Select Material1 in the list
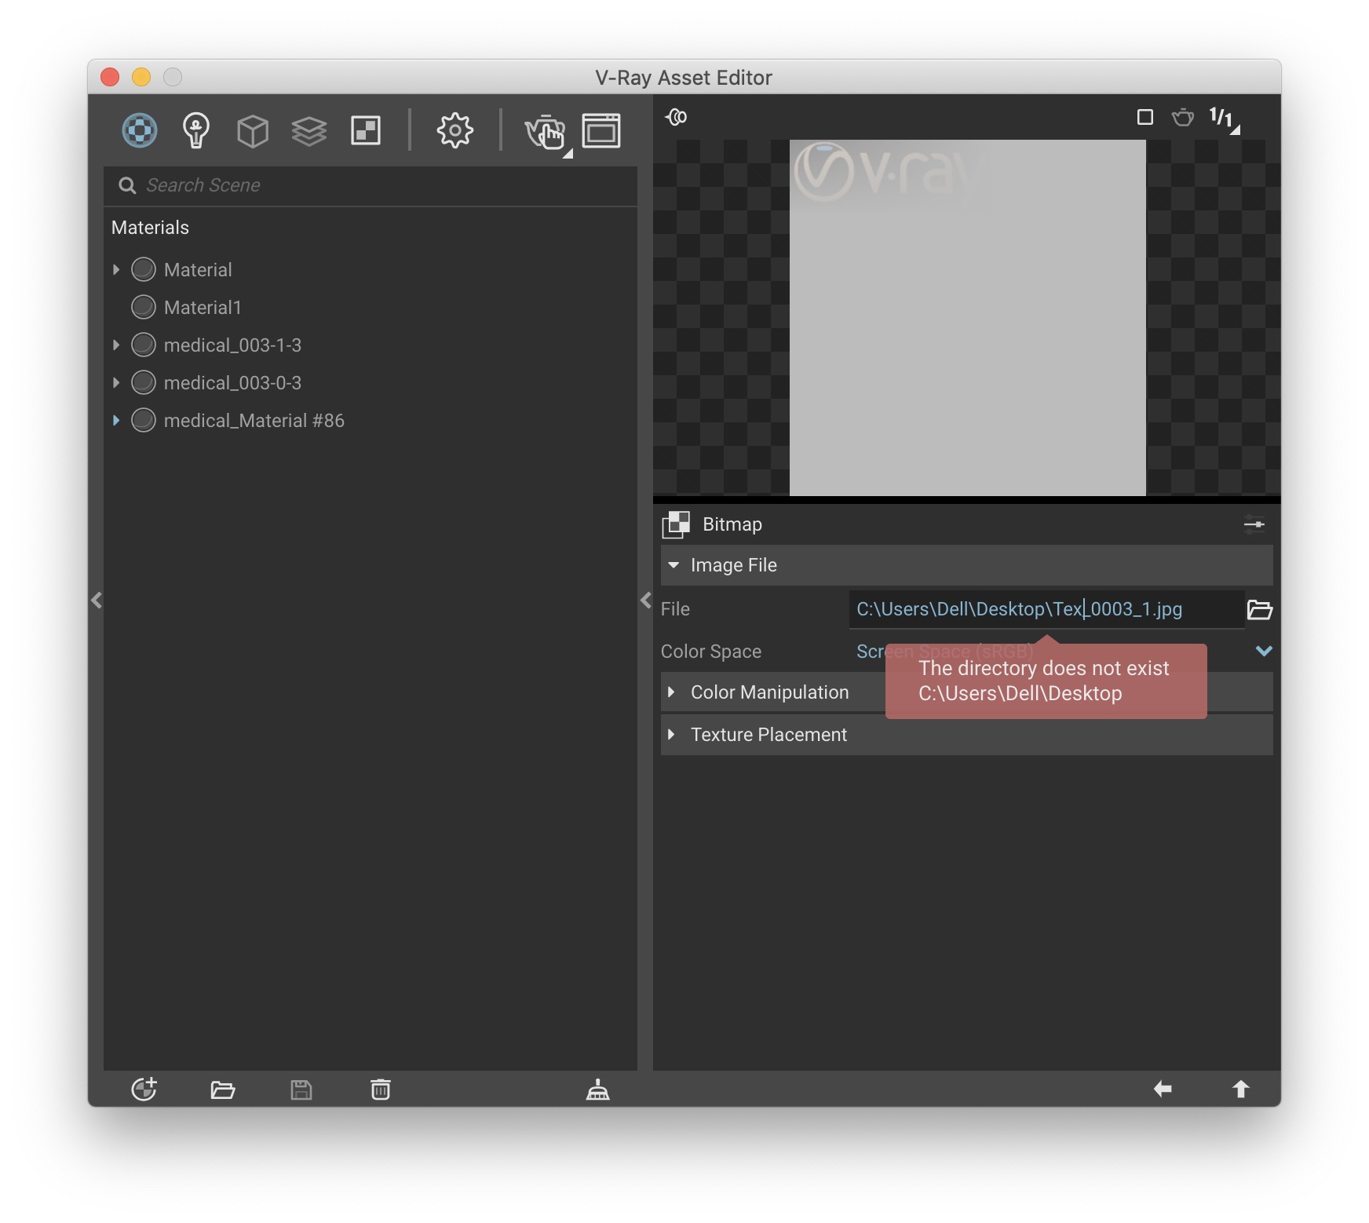Screen dimensions: 1369x1223 [x=203, y=308]
